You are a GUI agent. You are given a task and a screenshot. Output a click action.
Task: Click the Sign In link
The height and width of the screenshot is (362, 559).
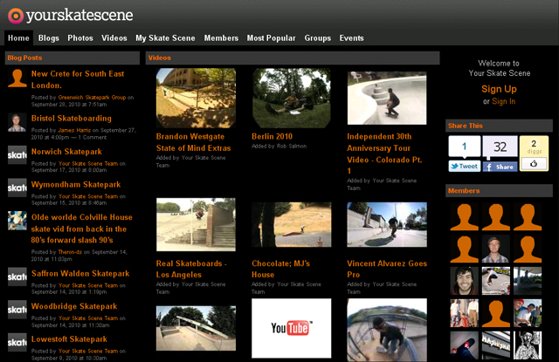pos(503,102)
